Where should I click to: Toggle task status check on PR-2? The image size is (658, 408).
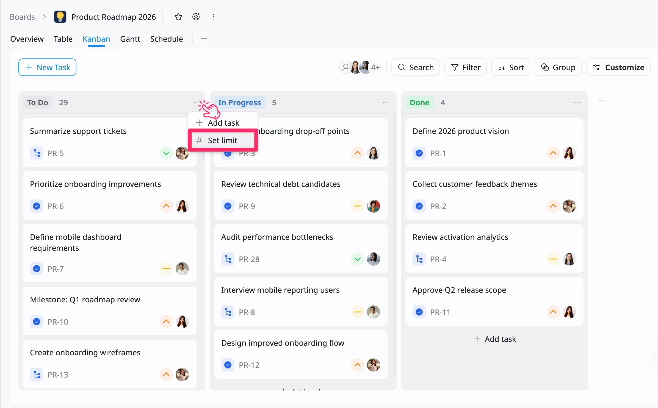pos(419,206)
